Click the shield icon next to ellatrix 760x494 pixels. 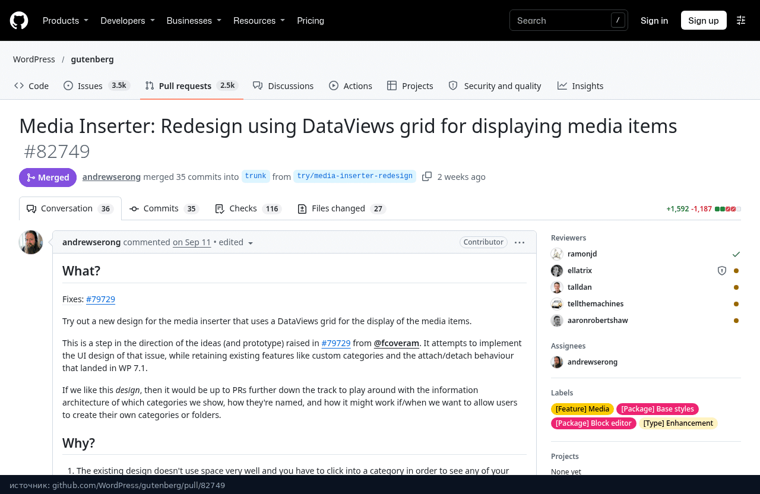(722, 271)
